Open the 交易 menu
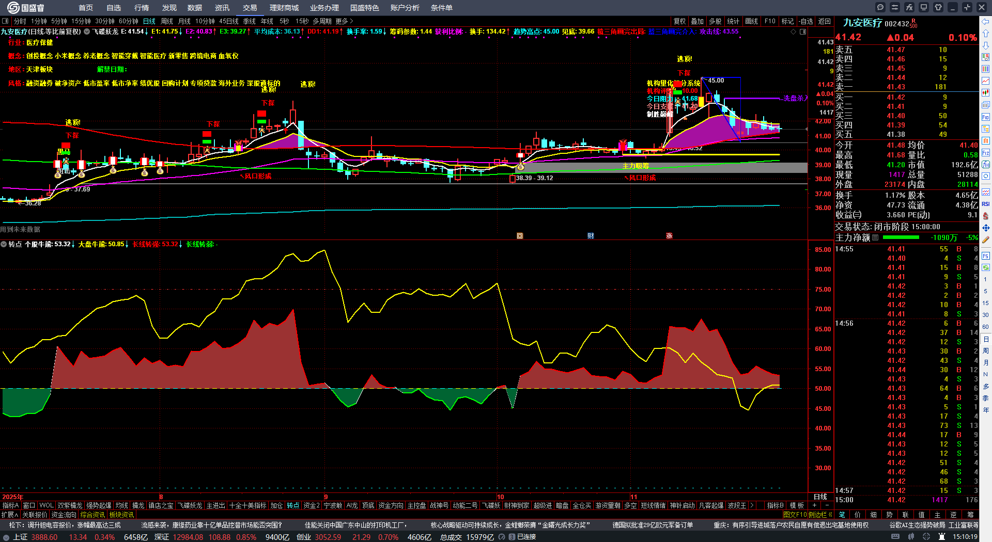This screenshot has height=542, width=992. pos(250,8)
